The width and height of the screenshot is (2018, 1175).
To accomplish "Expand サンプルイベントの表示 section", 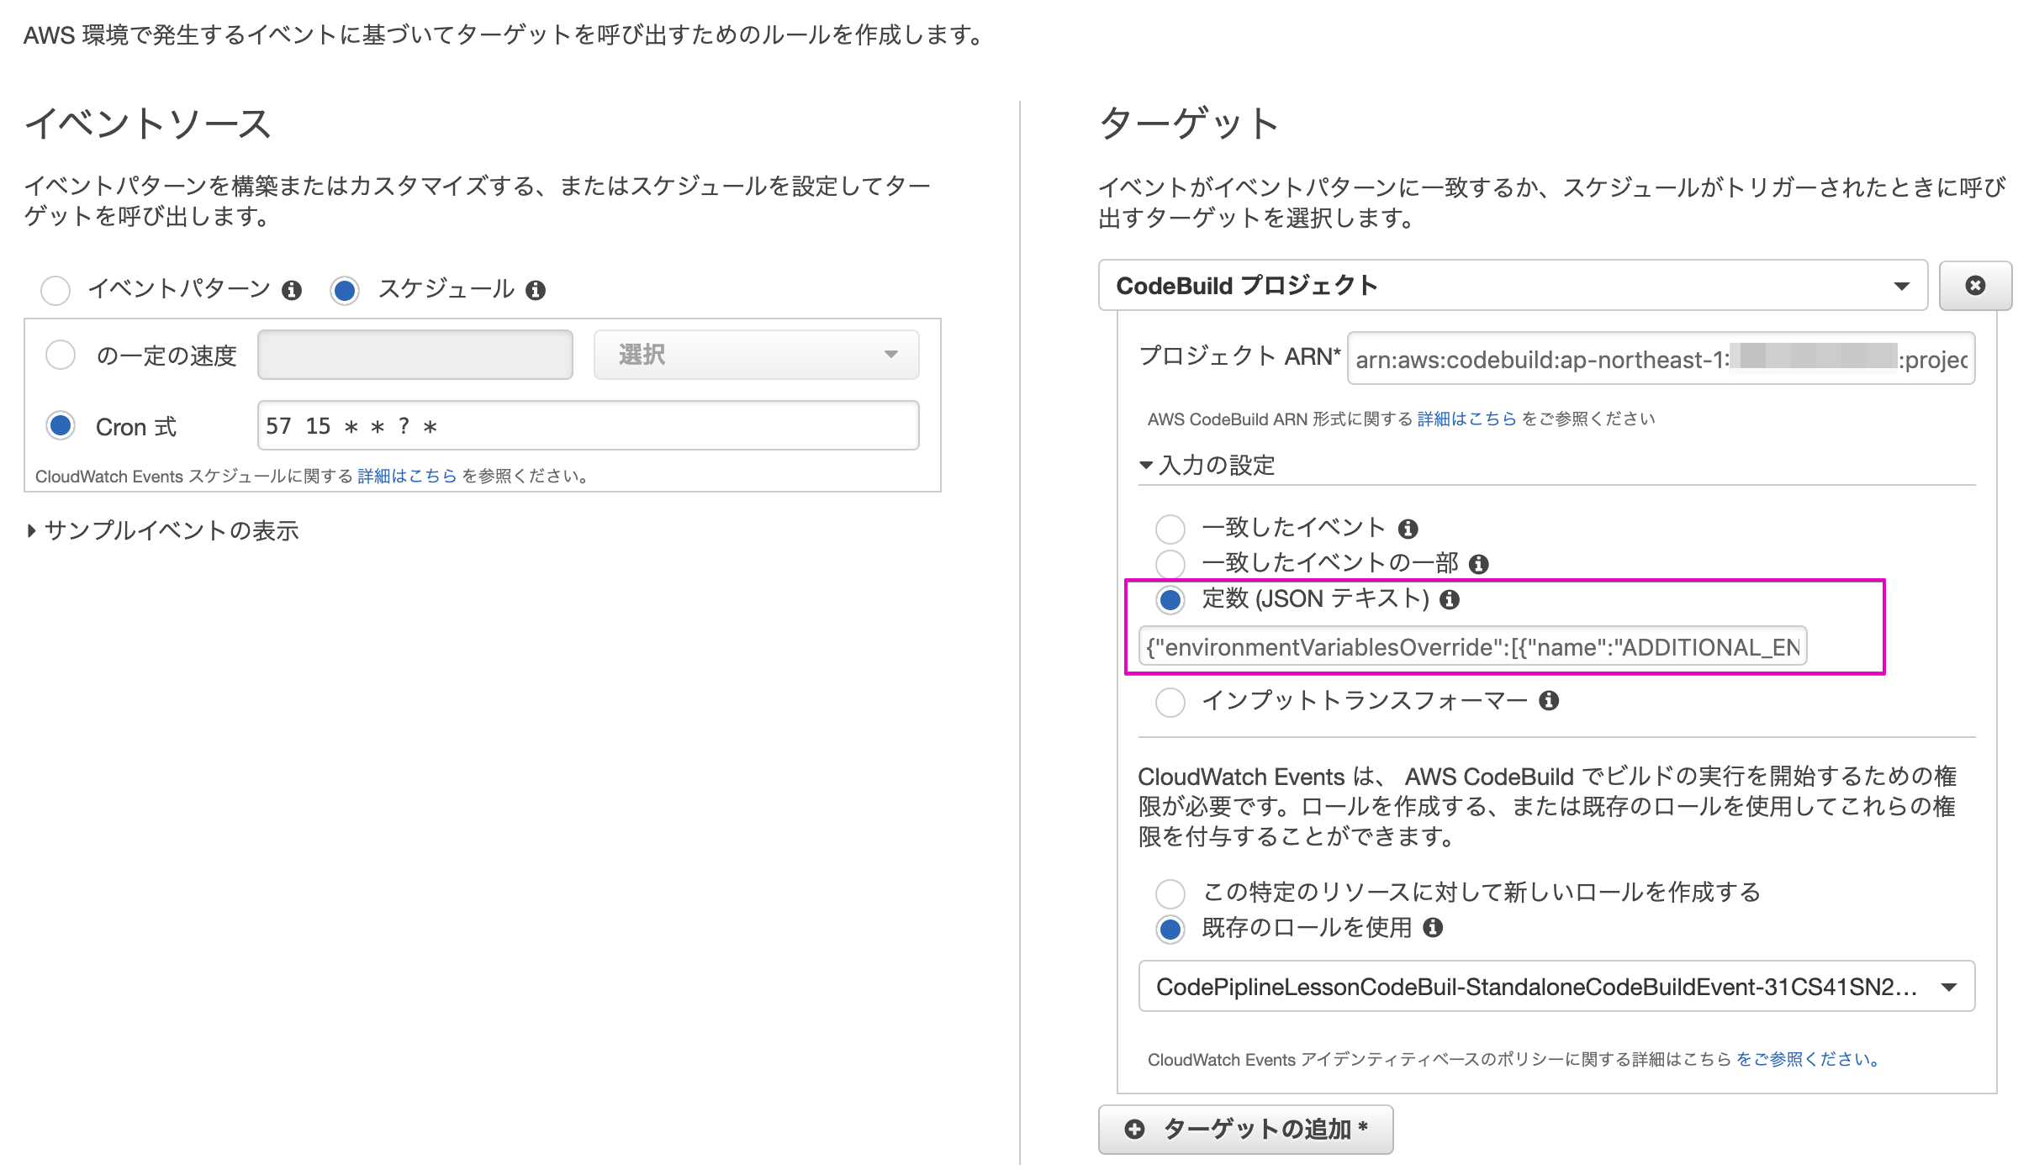I will coord(164,530).
